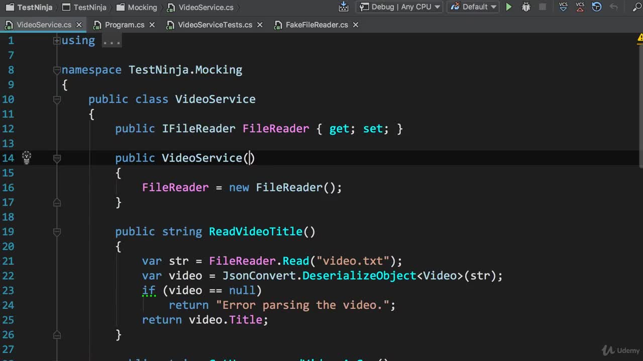Image resolution: width=643 pixels, height=361 pixels.
Task: Click the 'null' keyword on line 23
Action: [242, 290]
